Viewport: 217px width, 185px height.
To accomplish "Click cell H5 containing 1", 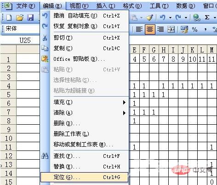I will (164, 94).
